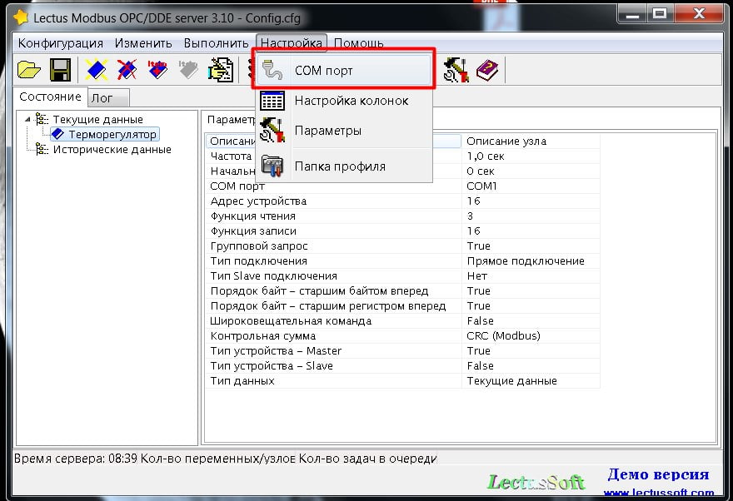Select the Групповой запрос row
The width and height of the screenshot is (733, 501).
pyautogui.click(x=402, y=246)
